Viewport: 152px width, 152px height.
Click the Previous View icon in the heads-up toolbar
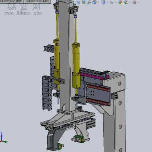click(78, 2)
